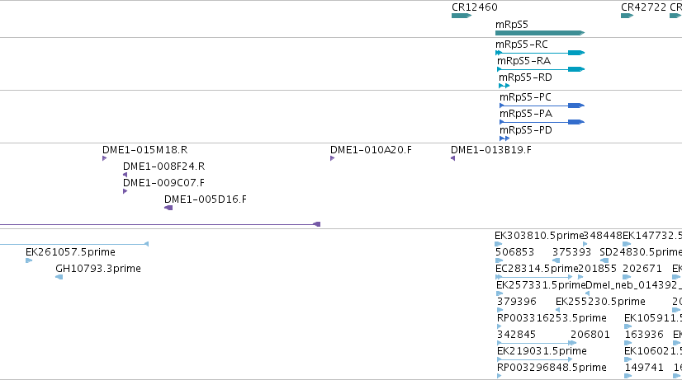This screenshot has height=380, width=682.
Task: Click the DME1-013B19.F arrow marker
Action: tap(453, 158)
